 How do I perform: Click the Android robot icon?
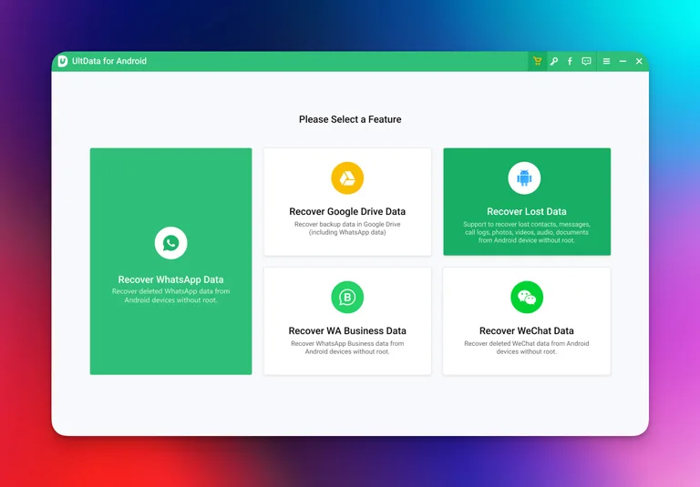click(524, 178)
